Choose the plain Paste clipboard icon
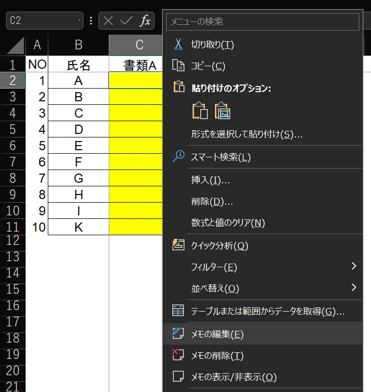This screenshot has width=371, height=392. [200, 110]
